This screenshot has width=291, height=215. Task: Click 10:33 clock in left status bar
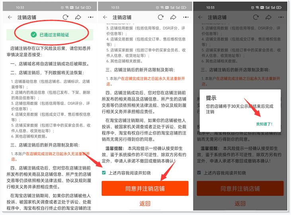(20, 8)
